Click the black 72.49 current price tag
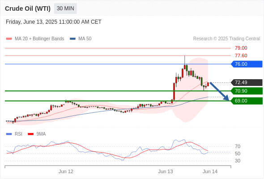 tap(247, 82)
